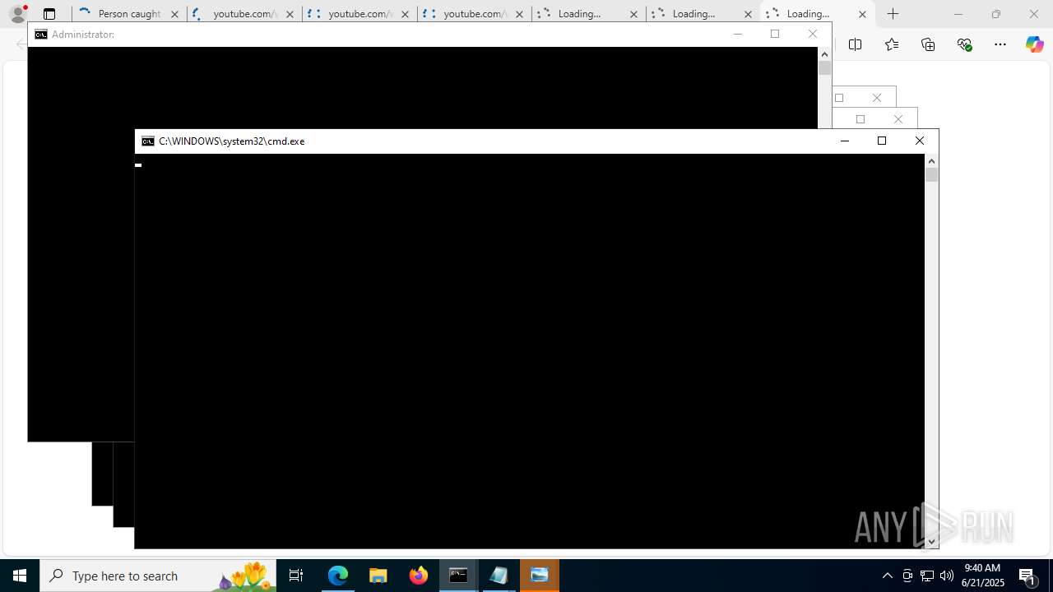1053x592 pixels.
Task: Open the Windows Start menu
Action: click(x=20, y=576)
